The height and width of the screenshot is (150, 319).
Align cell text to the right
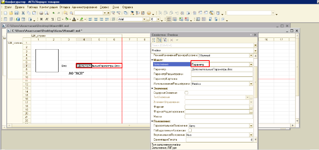(x=102, y=19)
